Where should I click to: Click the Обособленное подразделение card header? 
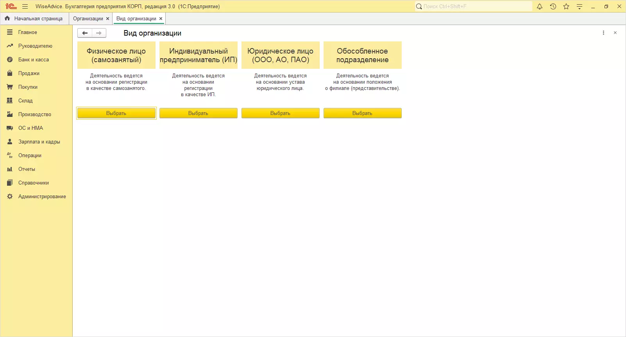tap(363, 55)
